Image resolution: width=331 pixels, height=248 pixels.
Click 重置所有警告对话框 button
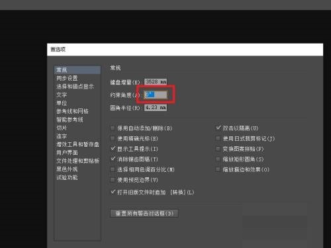click(x=144, y=214)
